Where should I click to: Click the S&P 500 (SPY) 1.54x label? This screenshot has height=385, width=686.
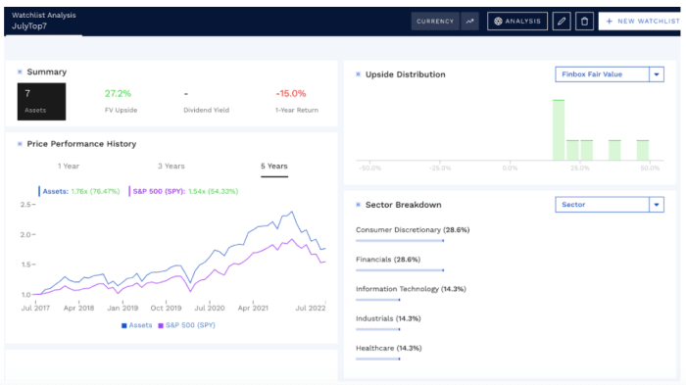185,191
